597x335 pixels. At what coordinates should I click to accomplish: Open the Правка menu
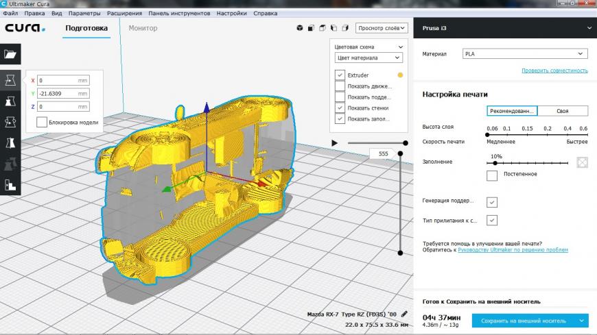(x=34, y=13)
